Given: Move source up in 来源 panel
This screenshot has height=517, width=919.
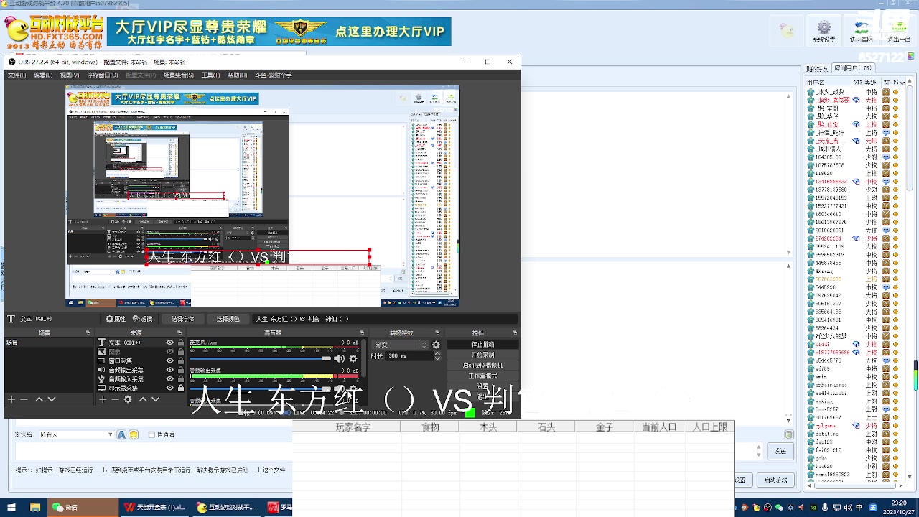Looking at the screenshot, I should point(143,399).
